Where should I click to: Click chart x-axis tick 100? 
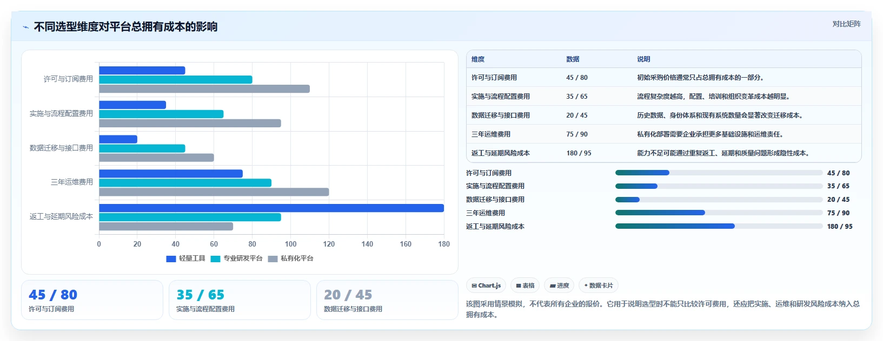click(x=290, y=244)
